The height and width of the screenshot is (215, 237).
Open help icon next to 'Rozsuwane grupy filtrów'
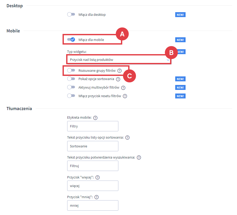(119, 71)
